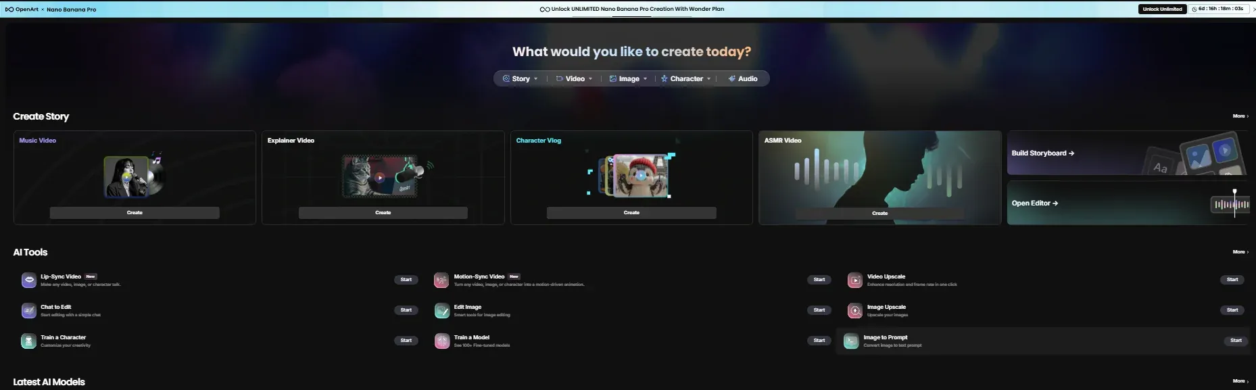Image resolution: width=1256 pixels, height=390 pixels.
Task: Open the Image Upscale tool icon
Action: point(855,310)
